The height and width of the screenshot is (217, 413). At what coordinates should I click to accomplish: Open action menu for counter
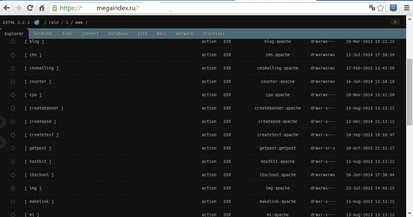tap(209, 82)
